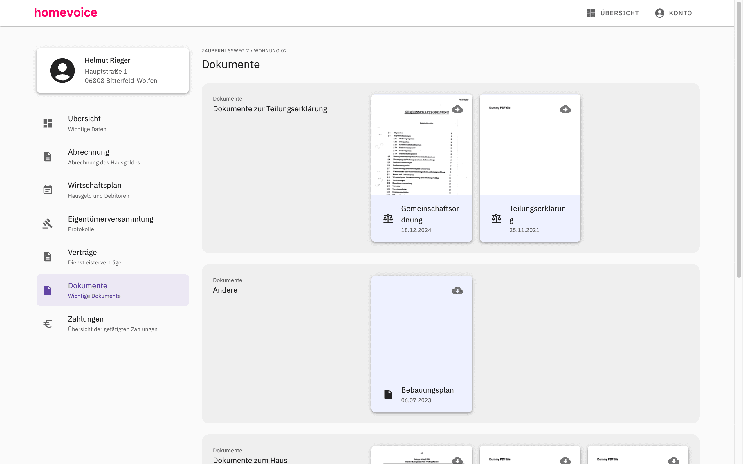
Task: Open the Teilungserklärung dummy PDF thumbnail
Action: click(530, 144)
